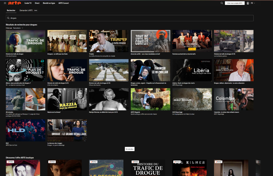
Task: Click the En voir plus button
Action: tap(129, 149)
